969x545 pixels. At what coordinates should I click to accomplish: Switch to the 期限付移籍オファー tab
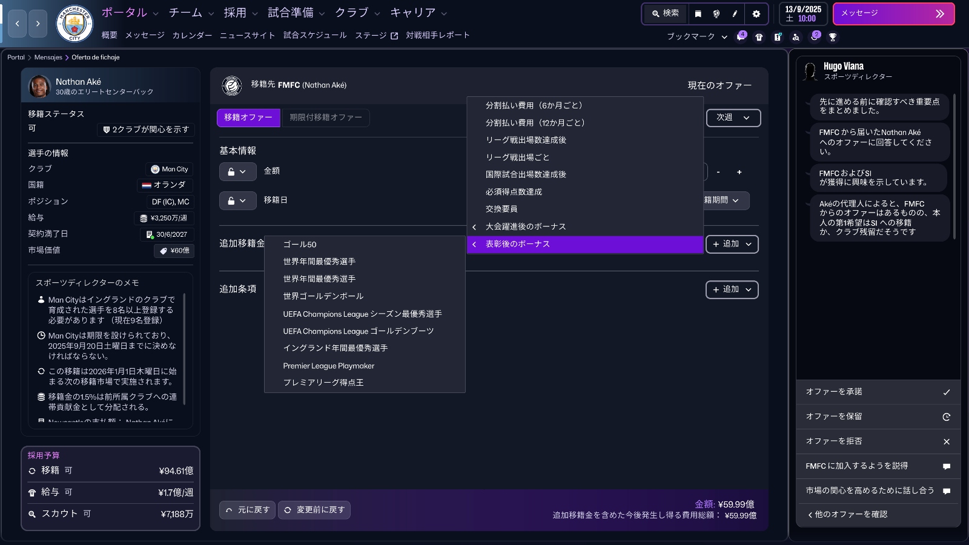pos(326,117)
